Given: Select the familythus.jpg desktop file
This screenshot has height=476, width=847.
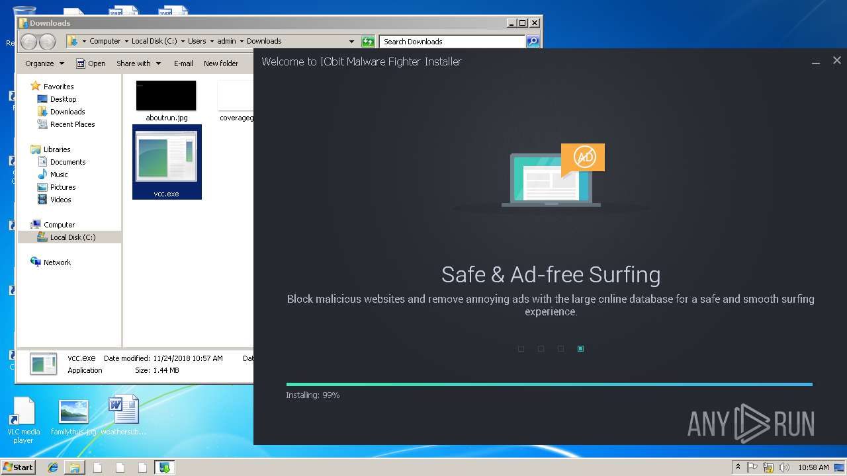Looking at the screenshot, I should point(73,417).
